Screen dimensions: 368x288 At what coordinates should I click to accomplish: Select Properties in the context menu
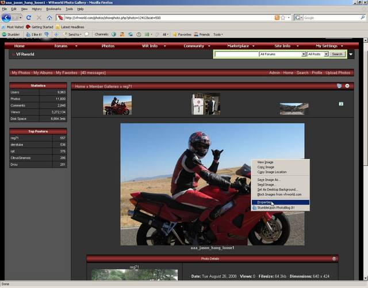265,202
